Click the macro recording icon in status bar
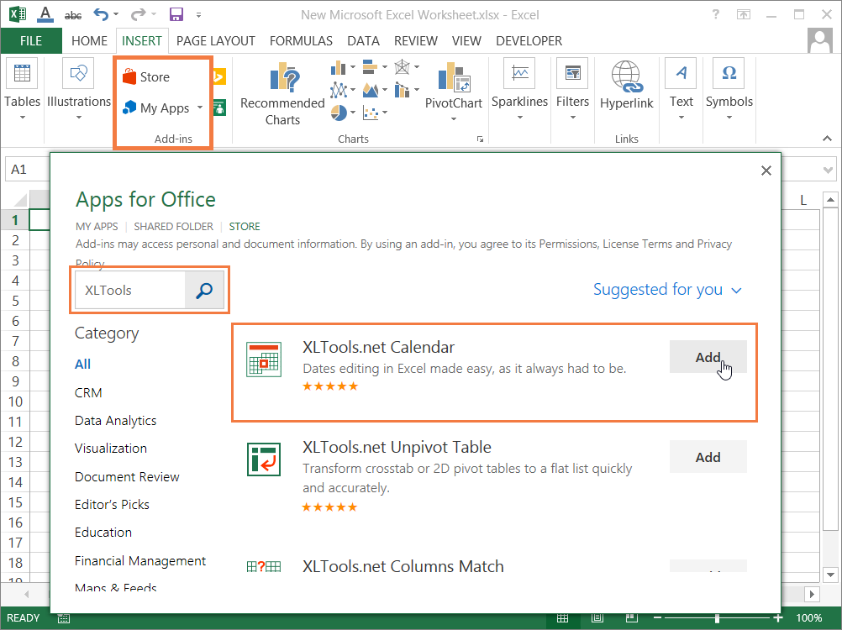The width and height of the screenshot is (842, 630). pos(63,619)
